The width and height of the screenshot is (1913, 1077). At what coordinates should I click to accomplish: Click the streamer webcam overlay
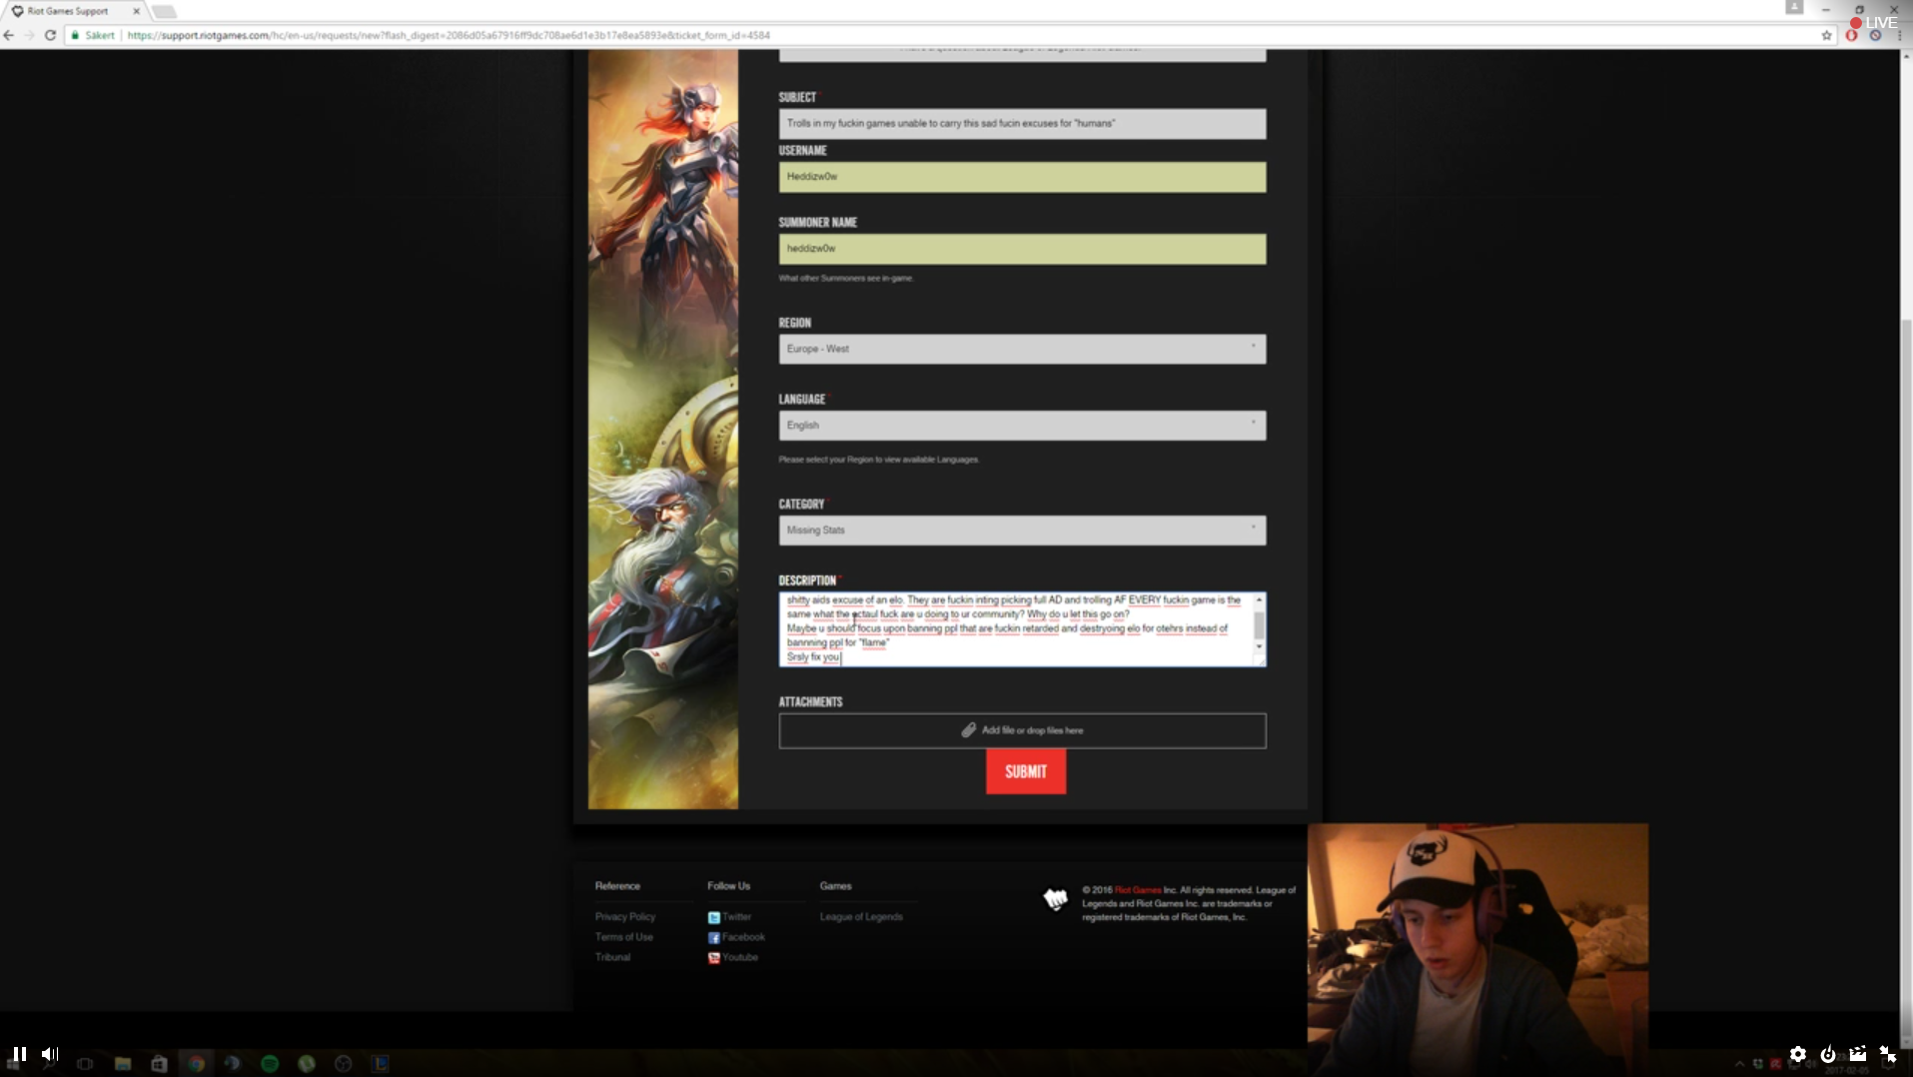point(1477,949)
